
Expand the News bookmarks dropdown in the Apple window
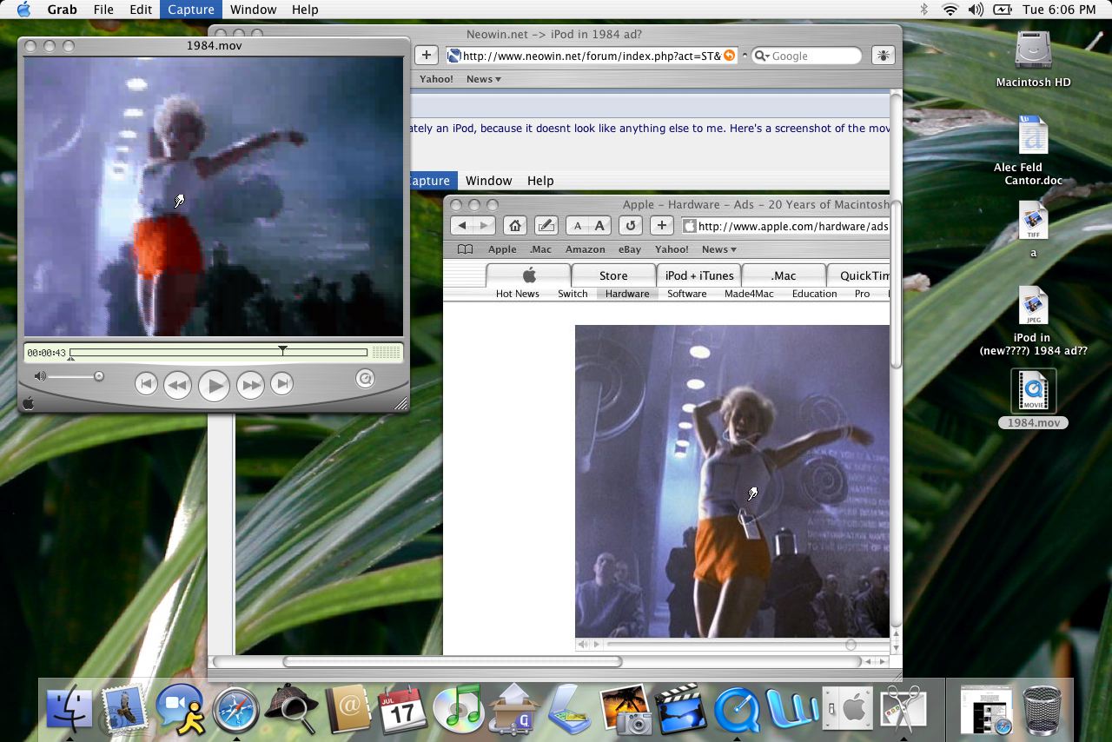(718, 249)
